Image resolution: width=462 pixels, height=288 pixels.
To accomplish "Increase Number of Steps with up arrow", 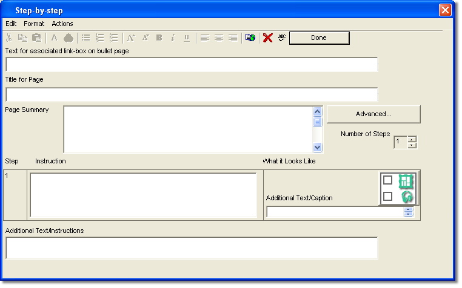I will click(412, 139).
